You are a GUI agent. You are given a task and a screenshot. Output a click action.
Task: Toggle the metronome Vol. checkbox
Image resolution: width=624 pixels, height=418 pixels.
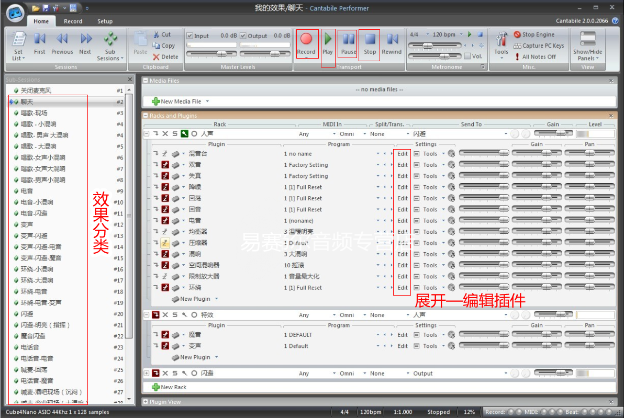point(467,56)
